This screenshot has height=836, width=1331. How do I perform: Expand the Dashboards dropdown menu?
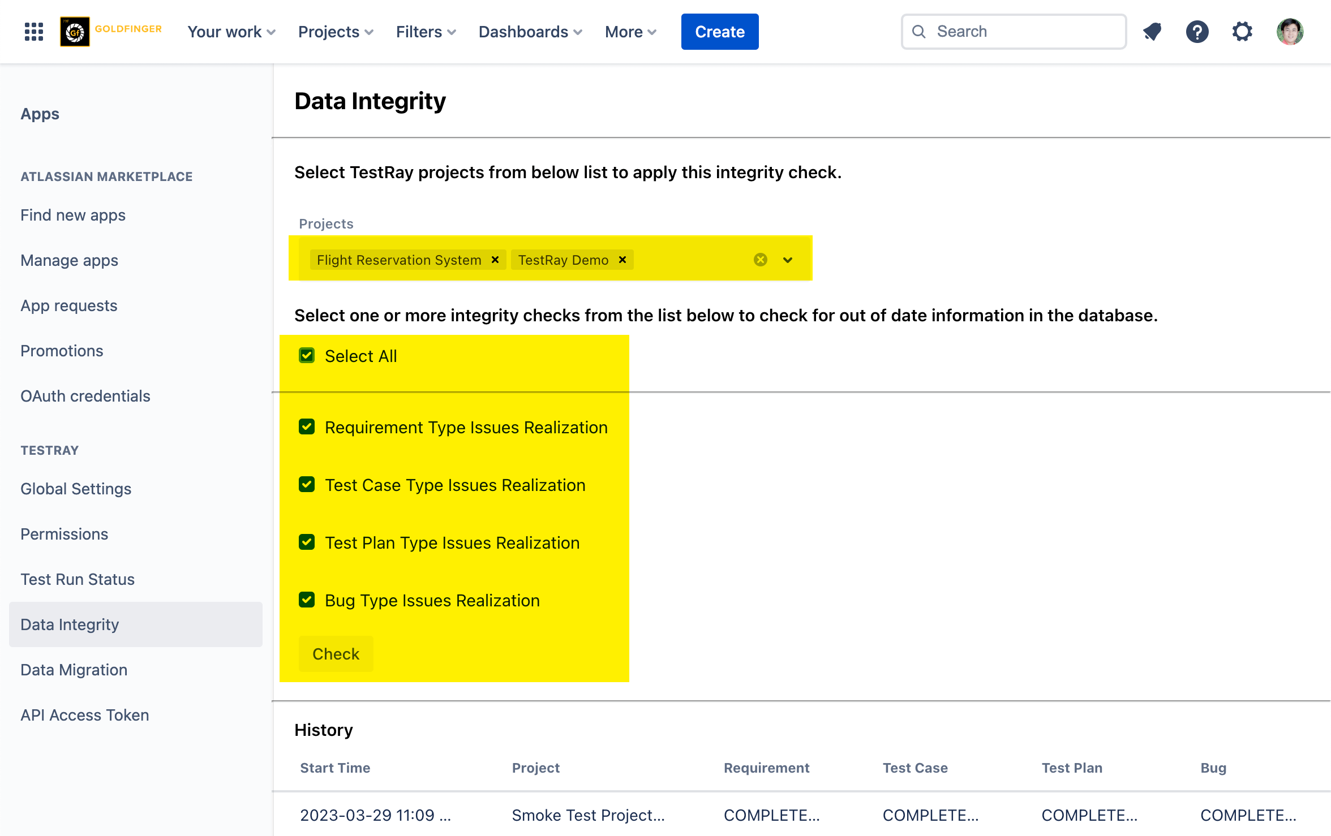pos(530,32)
